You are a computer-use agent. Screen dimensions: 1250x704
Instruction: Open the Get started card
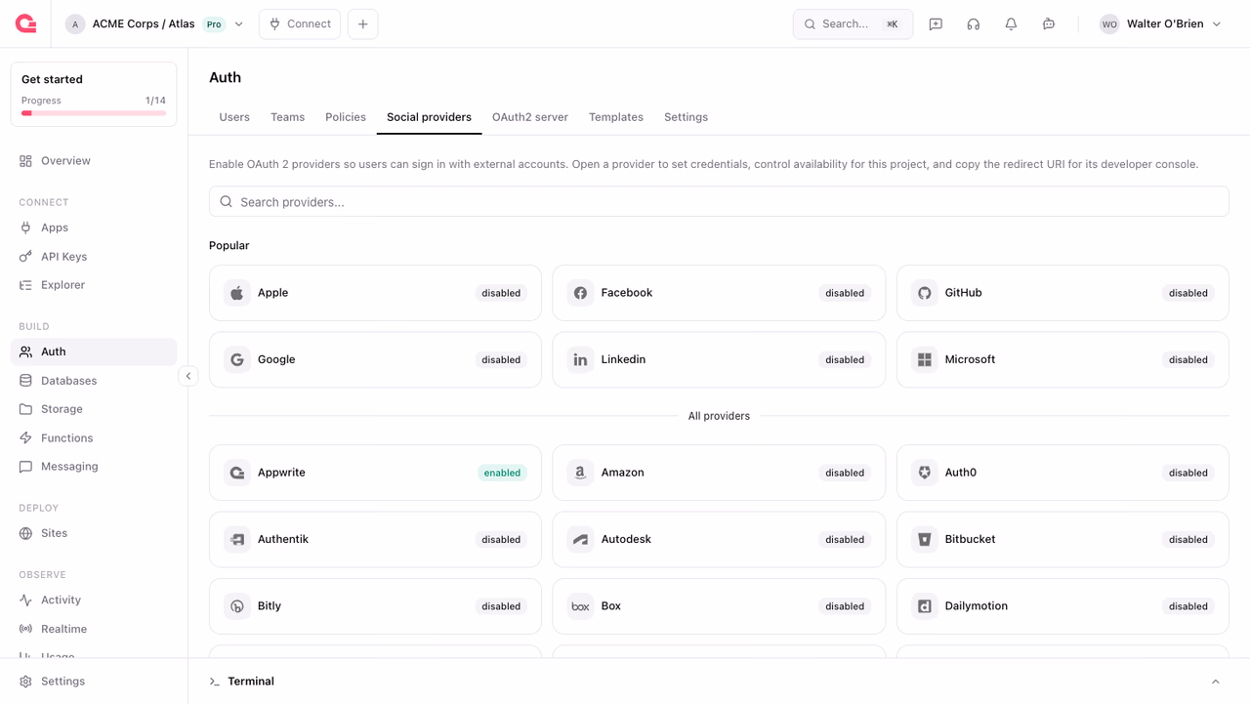pyautogui.click(x=94, y=95)
